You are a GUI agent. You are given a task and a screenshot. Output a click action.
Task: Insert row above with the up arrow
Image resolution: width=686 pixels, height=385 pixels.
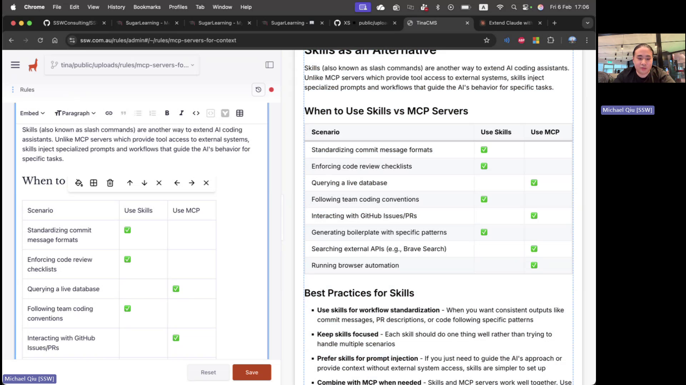click(130, 183)
